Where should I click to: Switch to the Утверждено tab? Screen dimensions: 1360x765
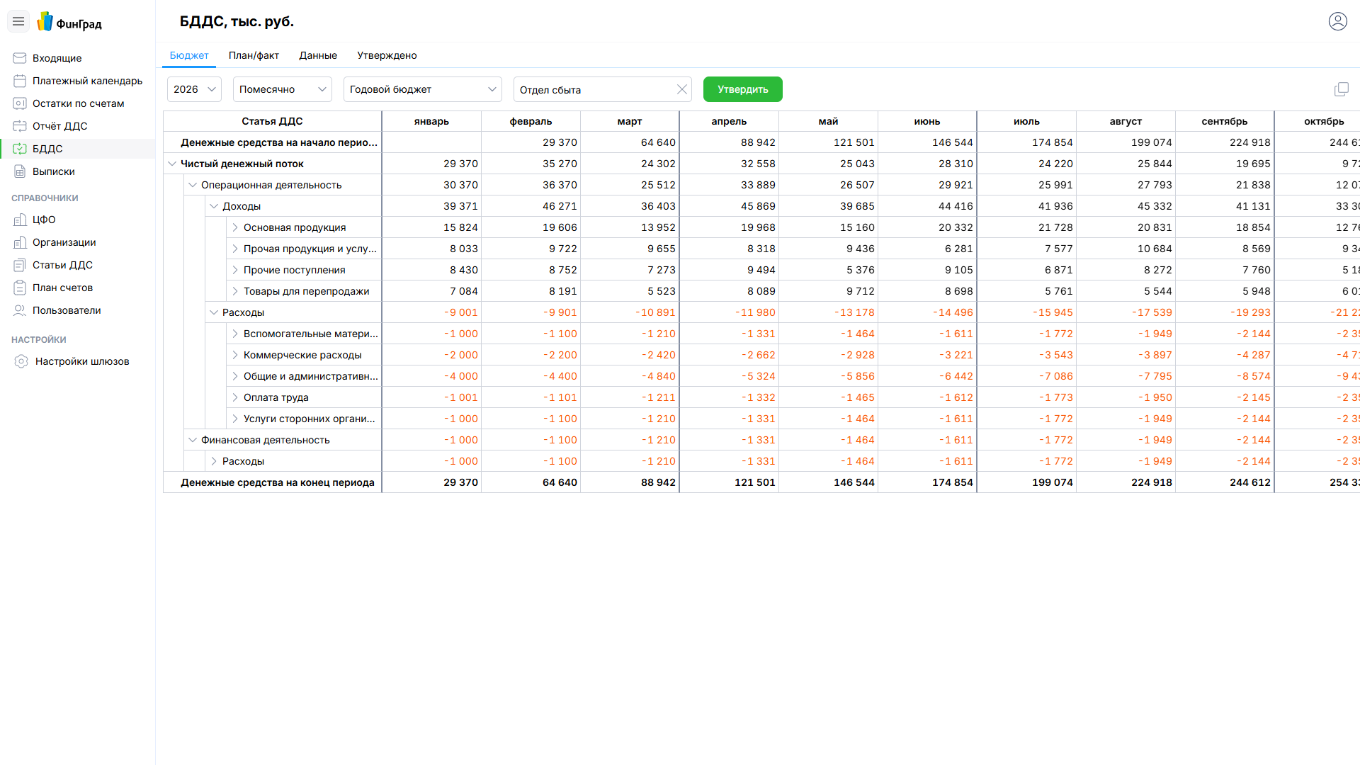pos(387,55)
